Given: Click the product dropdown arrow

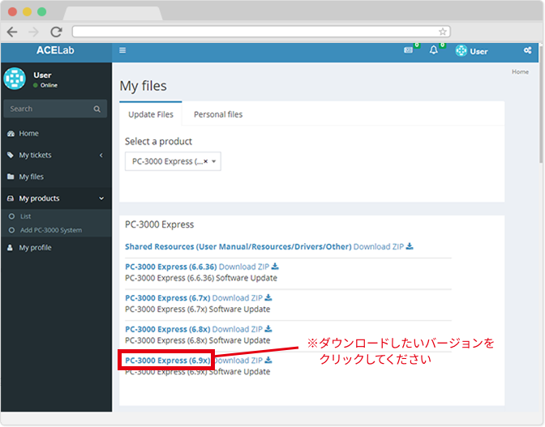Looking at the screenshot, I should tap(214, 161).
